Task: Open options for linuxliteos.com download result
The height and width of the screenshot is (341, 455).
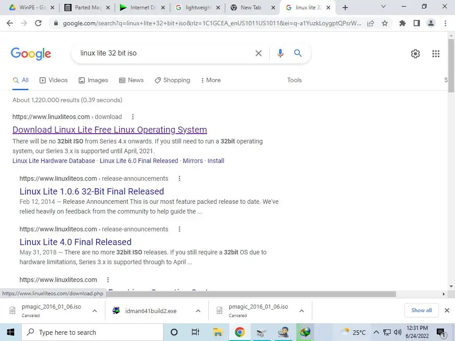Action: (x=132, y=117)
